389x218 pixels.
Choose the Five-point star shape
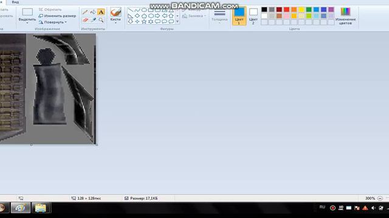pyautogui.click(x=144, y=22)
